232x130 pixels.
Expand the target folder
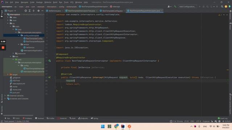click(x=8, y=75)
